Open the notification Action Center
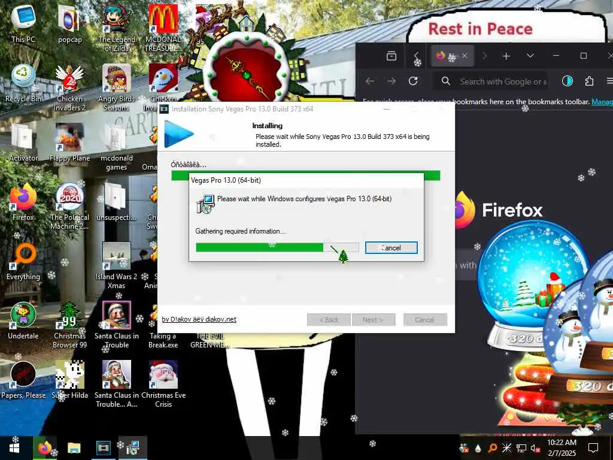This screenshot has height=460, width=613. pos(593,448)
